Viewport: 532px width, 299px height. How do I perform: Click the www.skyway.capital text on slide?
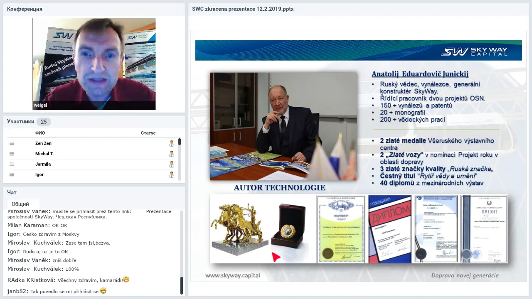(232, 275)
